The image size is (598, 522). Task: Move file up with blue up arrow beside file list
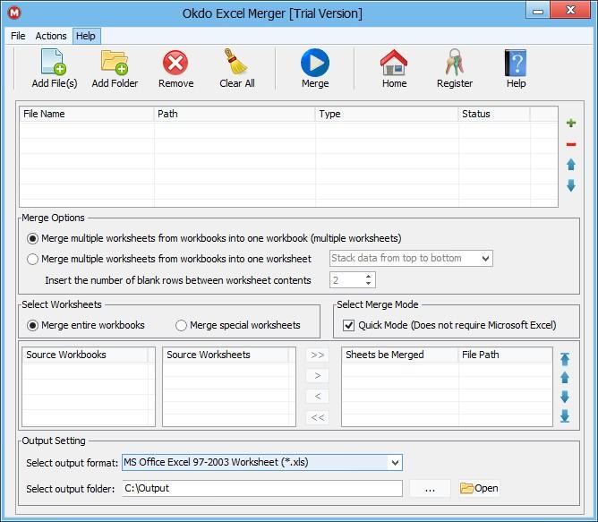[x=571, y=165]
